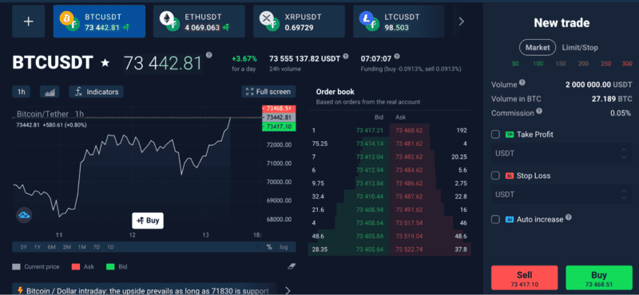Click the Litecoin icon on LTCUSDT card

(x=366, y=18)
